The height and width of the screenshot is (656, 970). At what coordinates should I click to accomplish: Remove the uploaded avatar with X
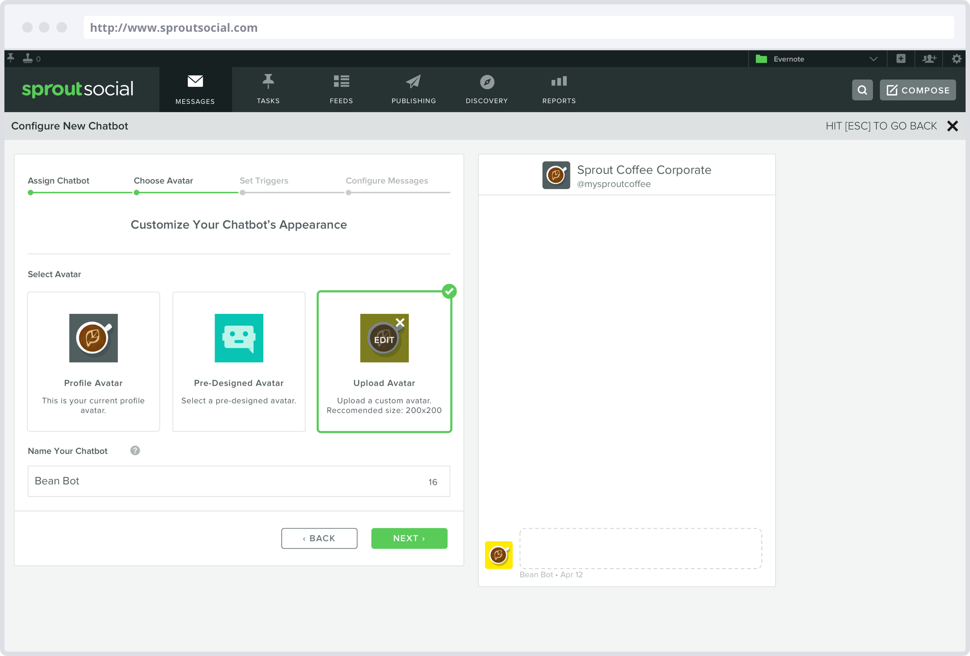pos(400,323)
